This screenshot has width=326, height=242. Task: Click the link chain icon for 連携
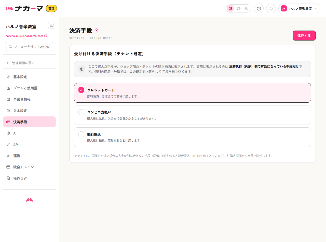[8, 156]
